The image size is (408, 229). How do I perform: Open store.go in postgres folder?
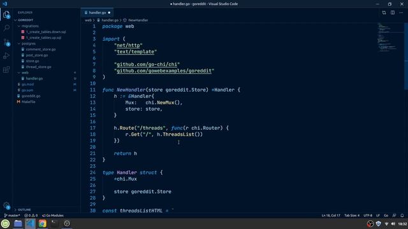pyautogui.click(x=33, y=61)
